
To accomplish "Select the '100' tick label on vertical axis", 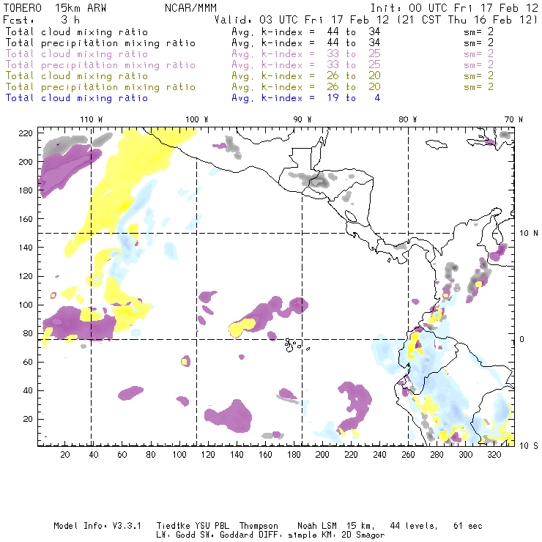I will click(26, 305).
